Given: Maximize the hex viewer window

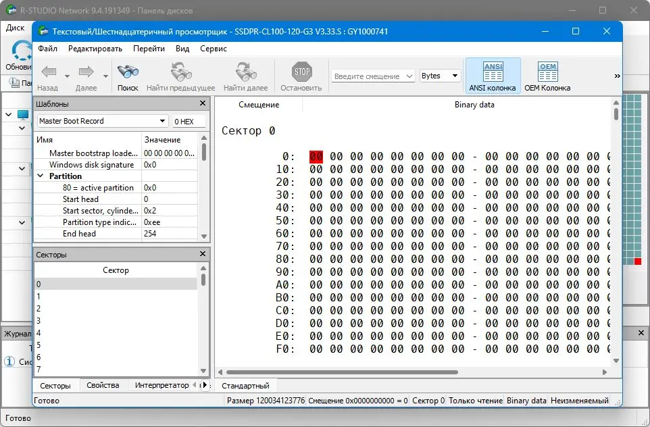Looking at the screenshot, I should click(x=576, y=31).
